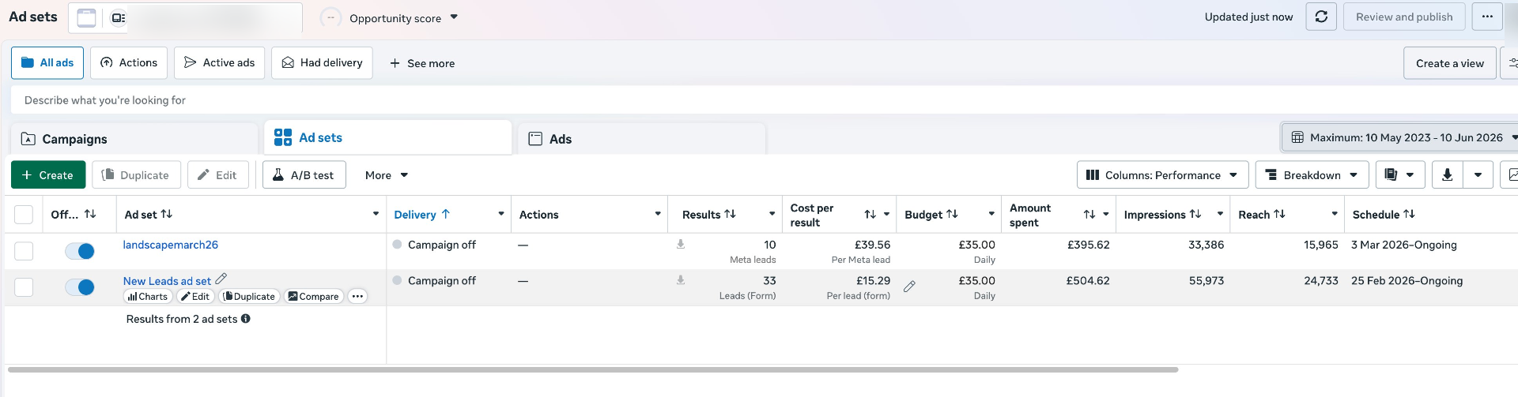Sort by Results column arrows
1518x397 pixels.
click(x=730, y=214)
